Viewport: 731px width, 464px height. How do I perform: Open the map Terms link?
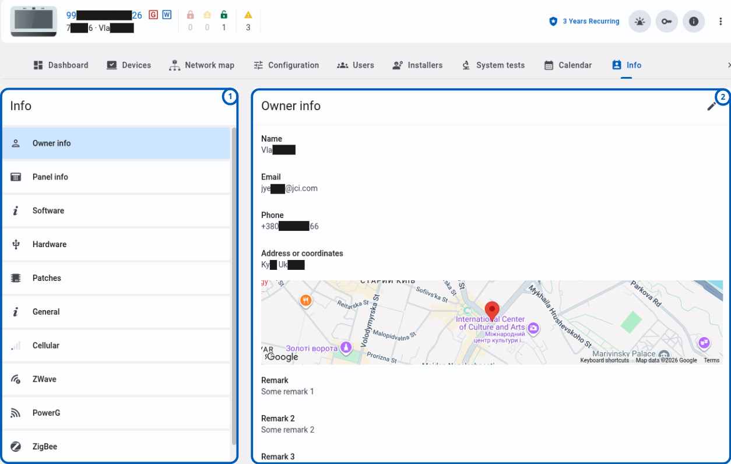pos(711,361)
